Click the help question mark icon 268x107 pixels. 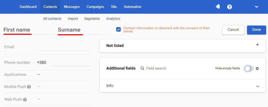230,7
